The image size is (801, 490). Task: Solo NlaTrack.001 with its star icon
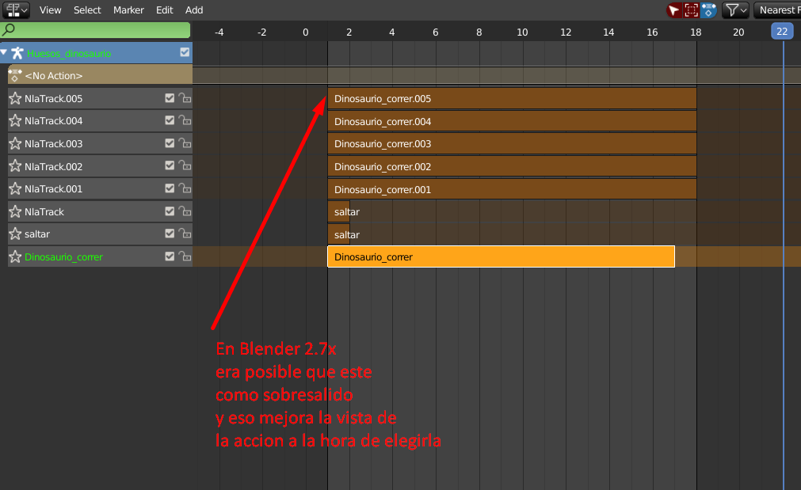pyautogui.click(x=15, y=189)
